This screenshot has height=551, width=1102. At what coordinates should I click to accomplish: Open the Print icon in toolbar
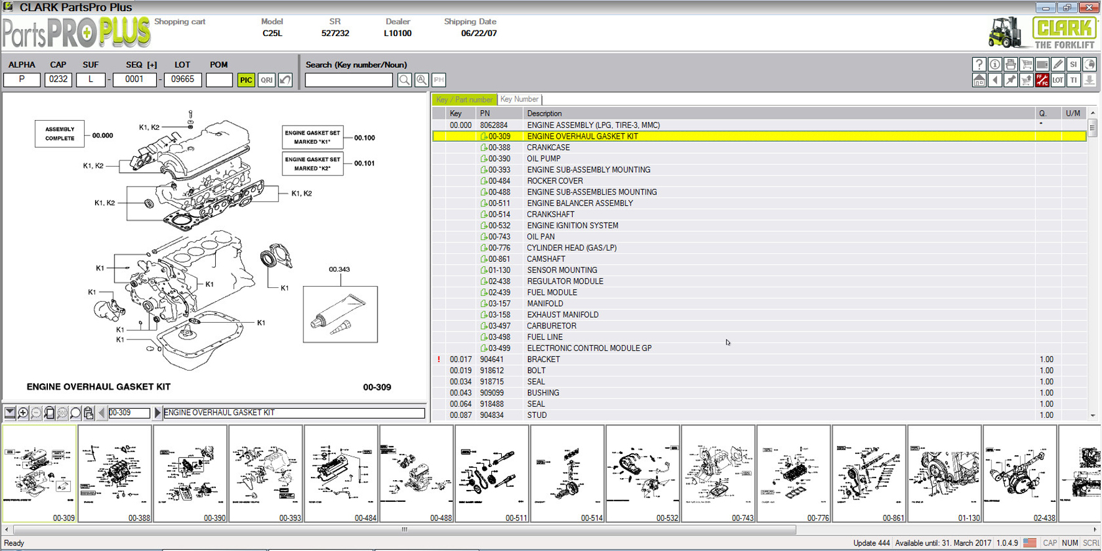1011,64
